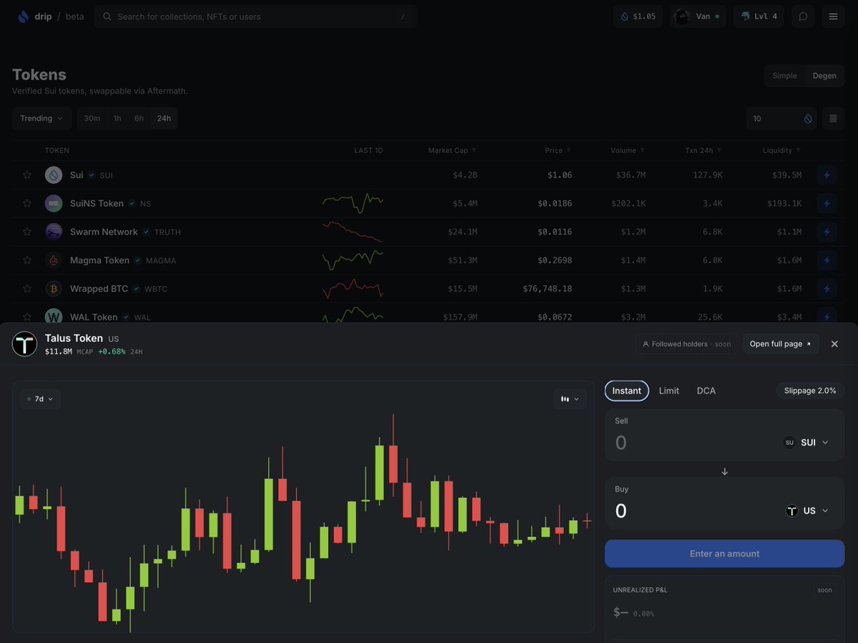Quick buy Swarm Network lightning icon
The height and width of the screenshot is (643, 858).
[x=827, y=232]
